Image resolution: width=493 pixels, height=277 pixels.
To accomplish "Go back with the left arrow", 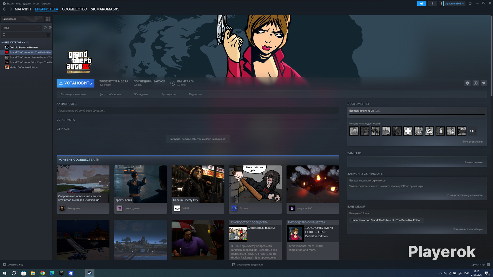I will pyautogui.click(x=4, y=9).
